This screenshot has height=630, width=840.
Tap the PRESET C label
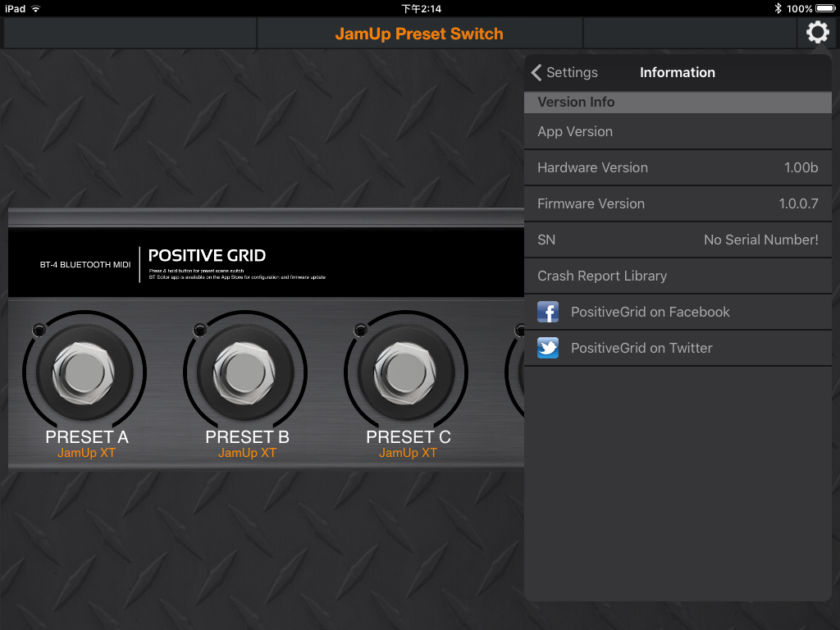pos(409,436)
